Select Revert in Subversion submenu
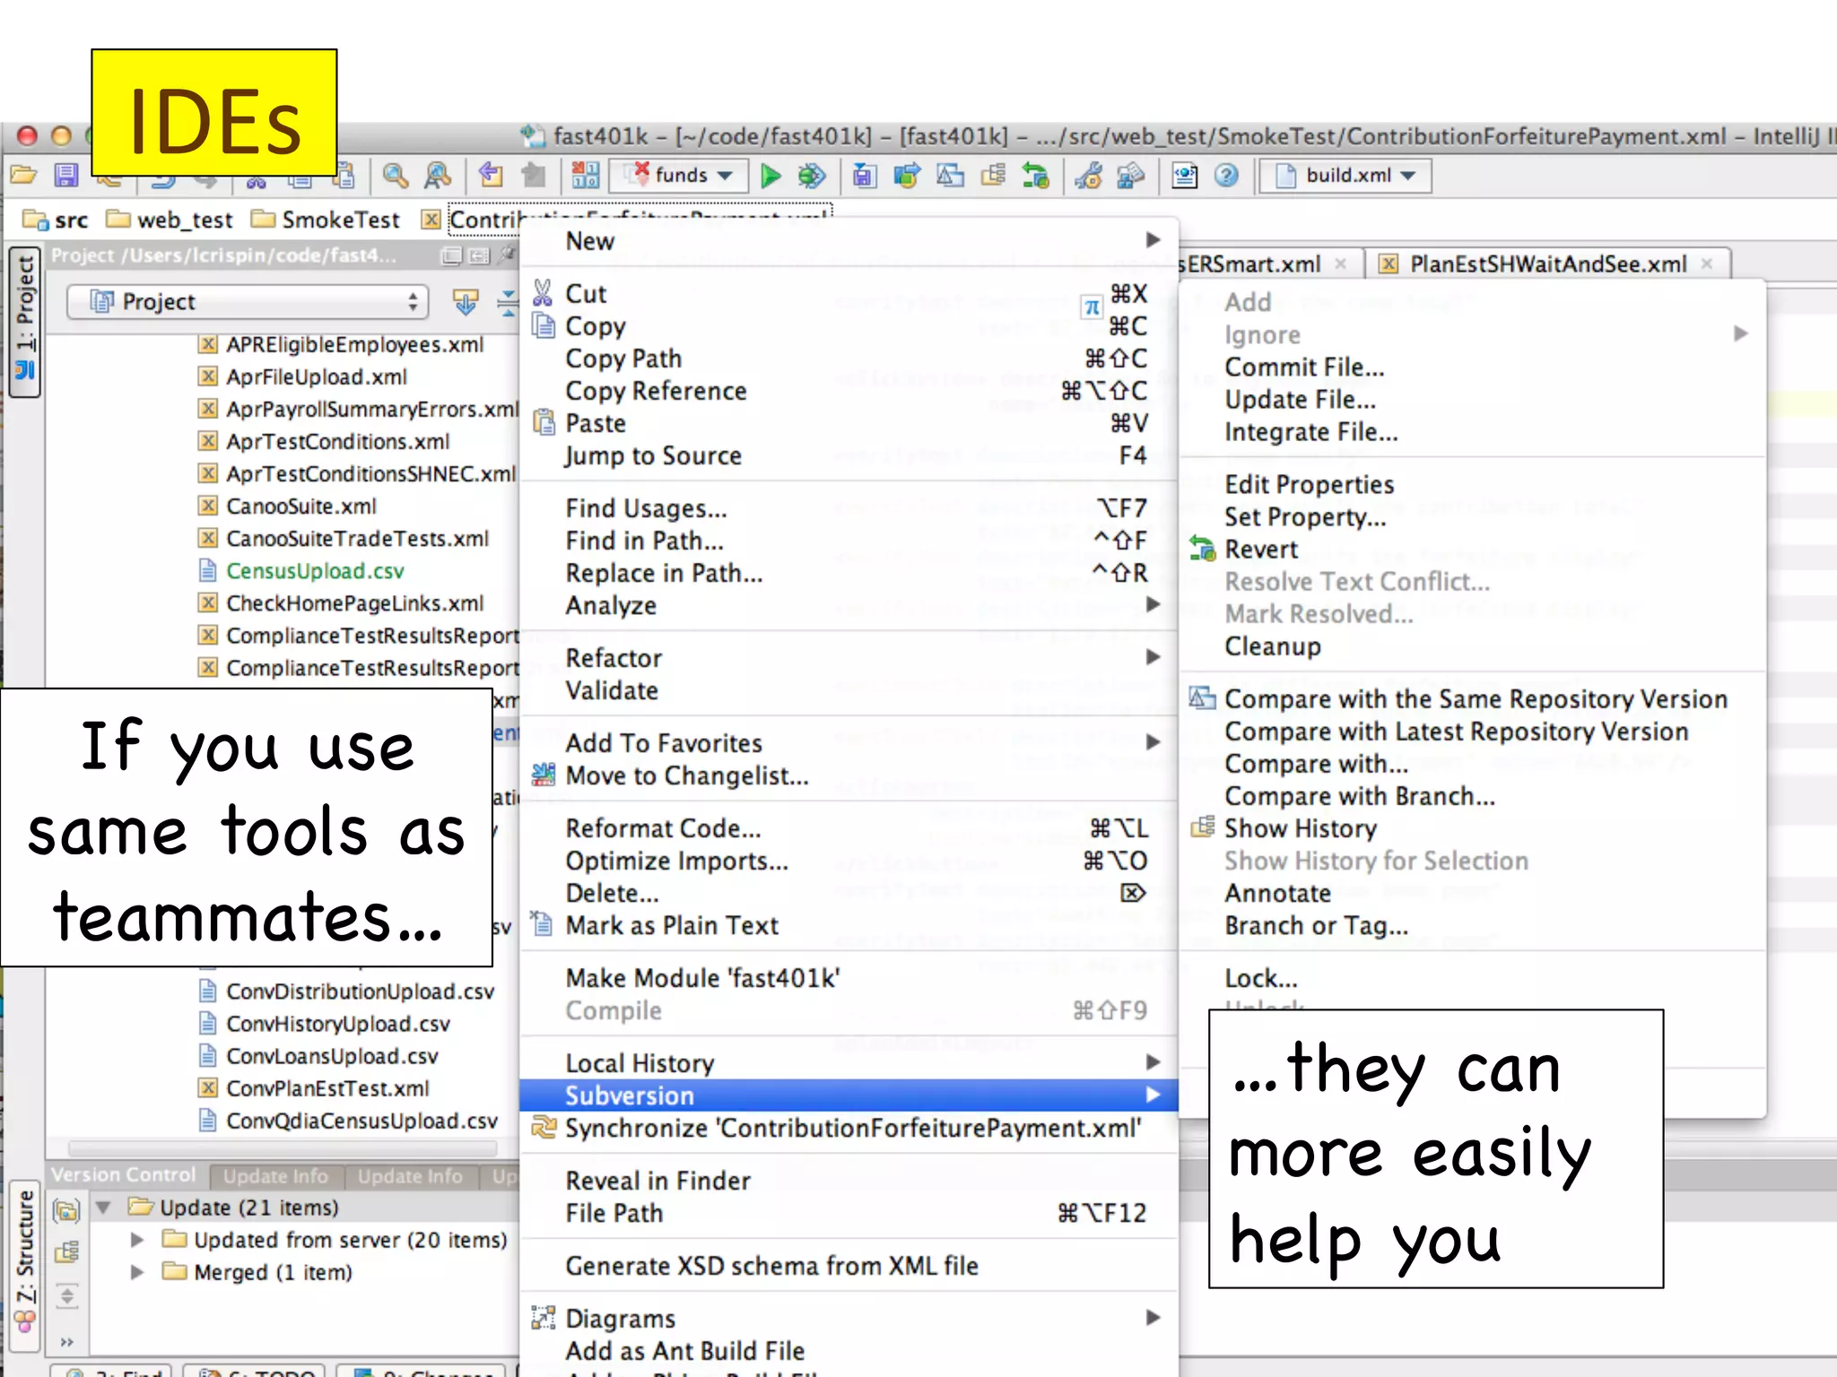The width and height of the screenshot is (1837, 1377). [x=1473, y=550]
